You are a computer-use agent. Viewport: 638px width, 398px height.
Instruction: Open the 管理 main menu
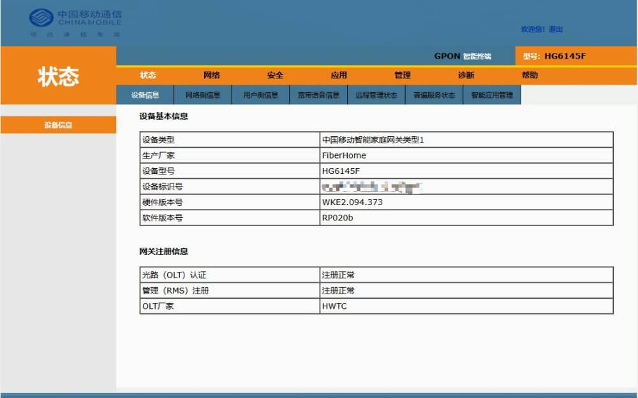(403, 75)
